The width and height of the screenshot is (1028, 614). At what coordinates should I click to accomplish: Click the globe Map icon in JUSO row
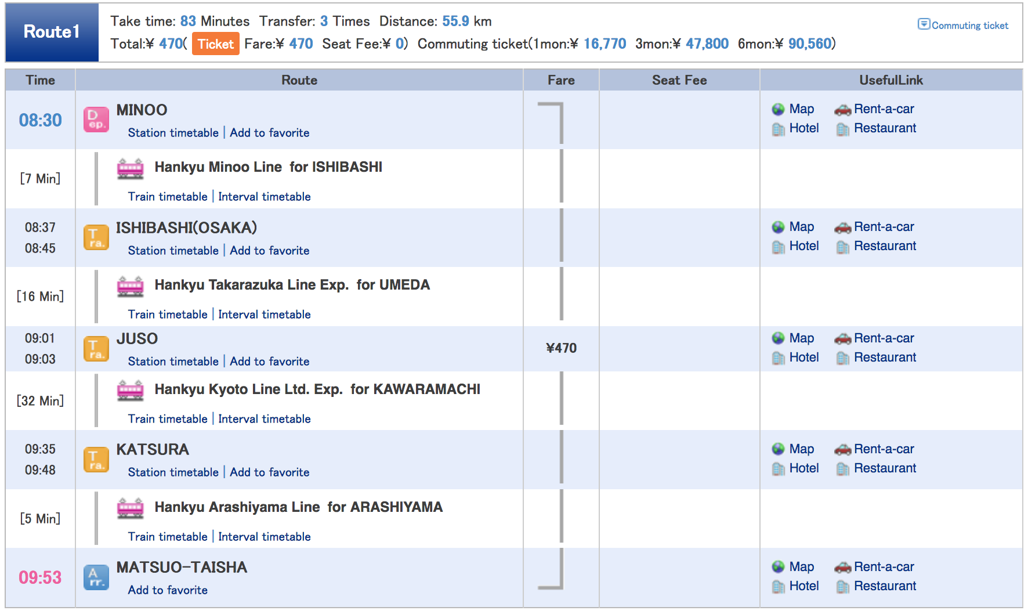[779, 338]
